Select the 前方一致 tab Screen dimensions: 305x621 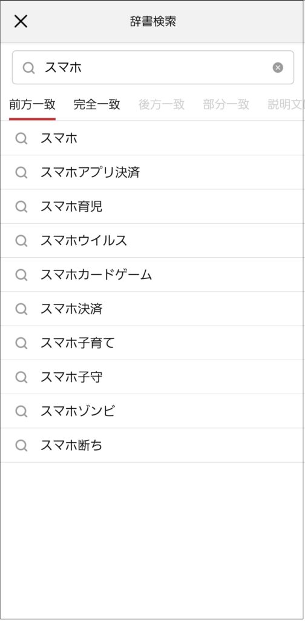(33, 104)
